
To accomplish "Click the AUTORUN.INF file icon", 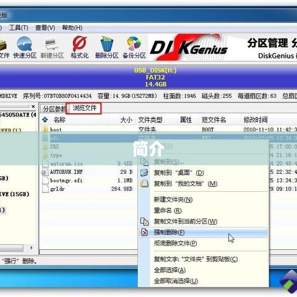I will [x=45, y=172].
